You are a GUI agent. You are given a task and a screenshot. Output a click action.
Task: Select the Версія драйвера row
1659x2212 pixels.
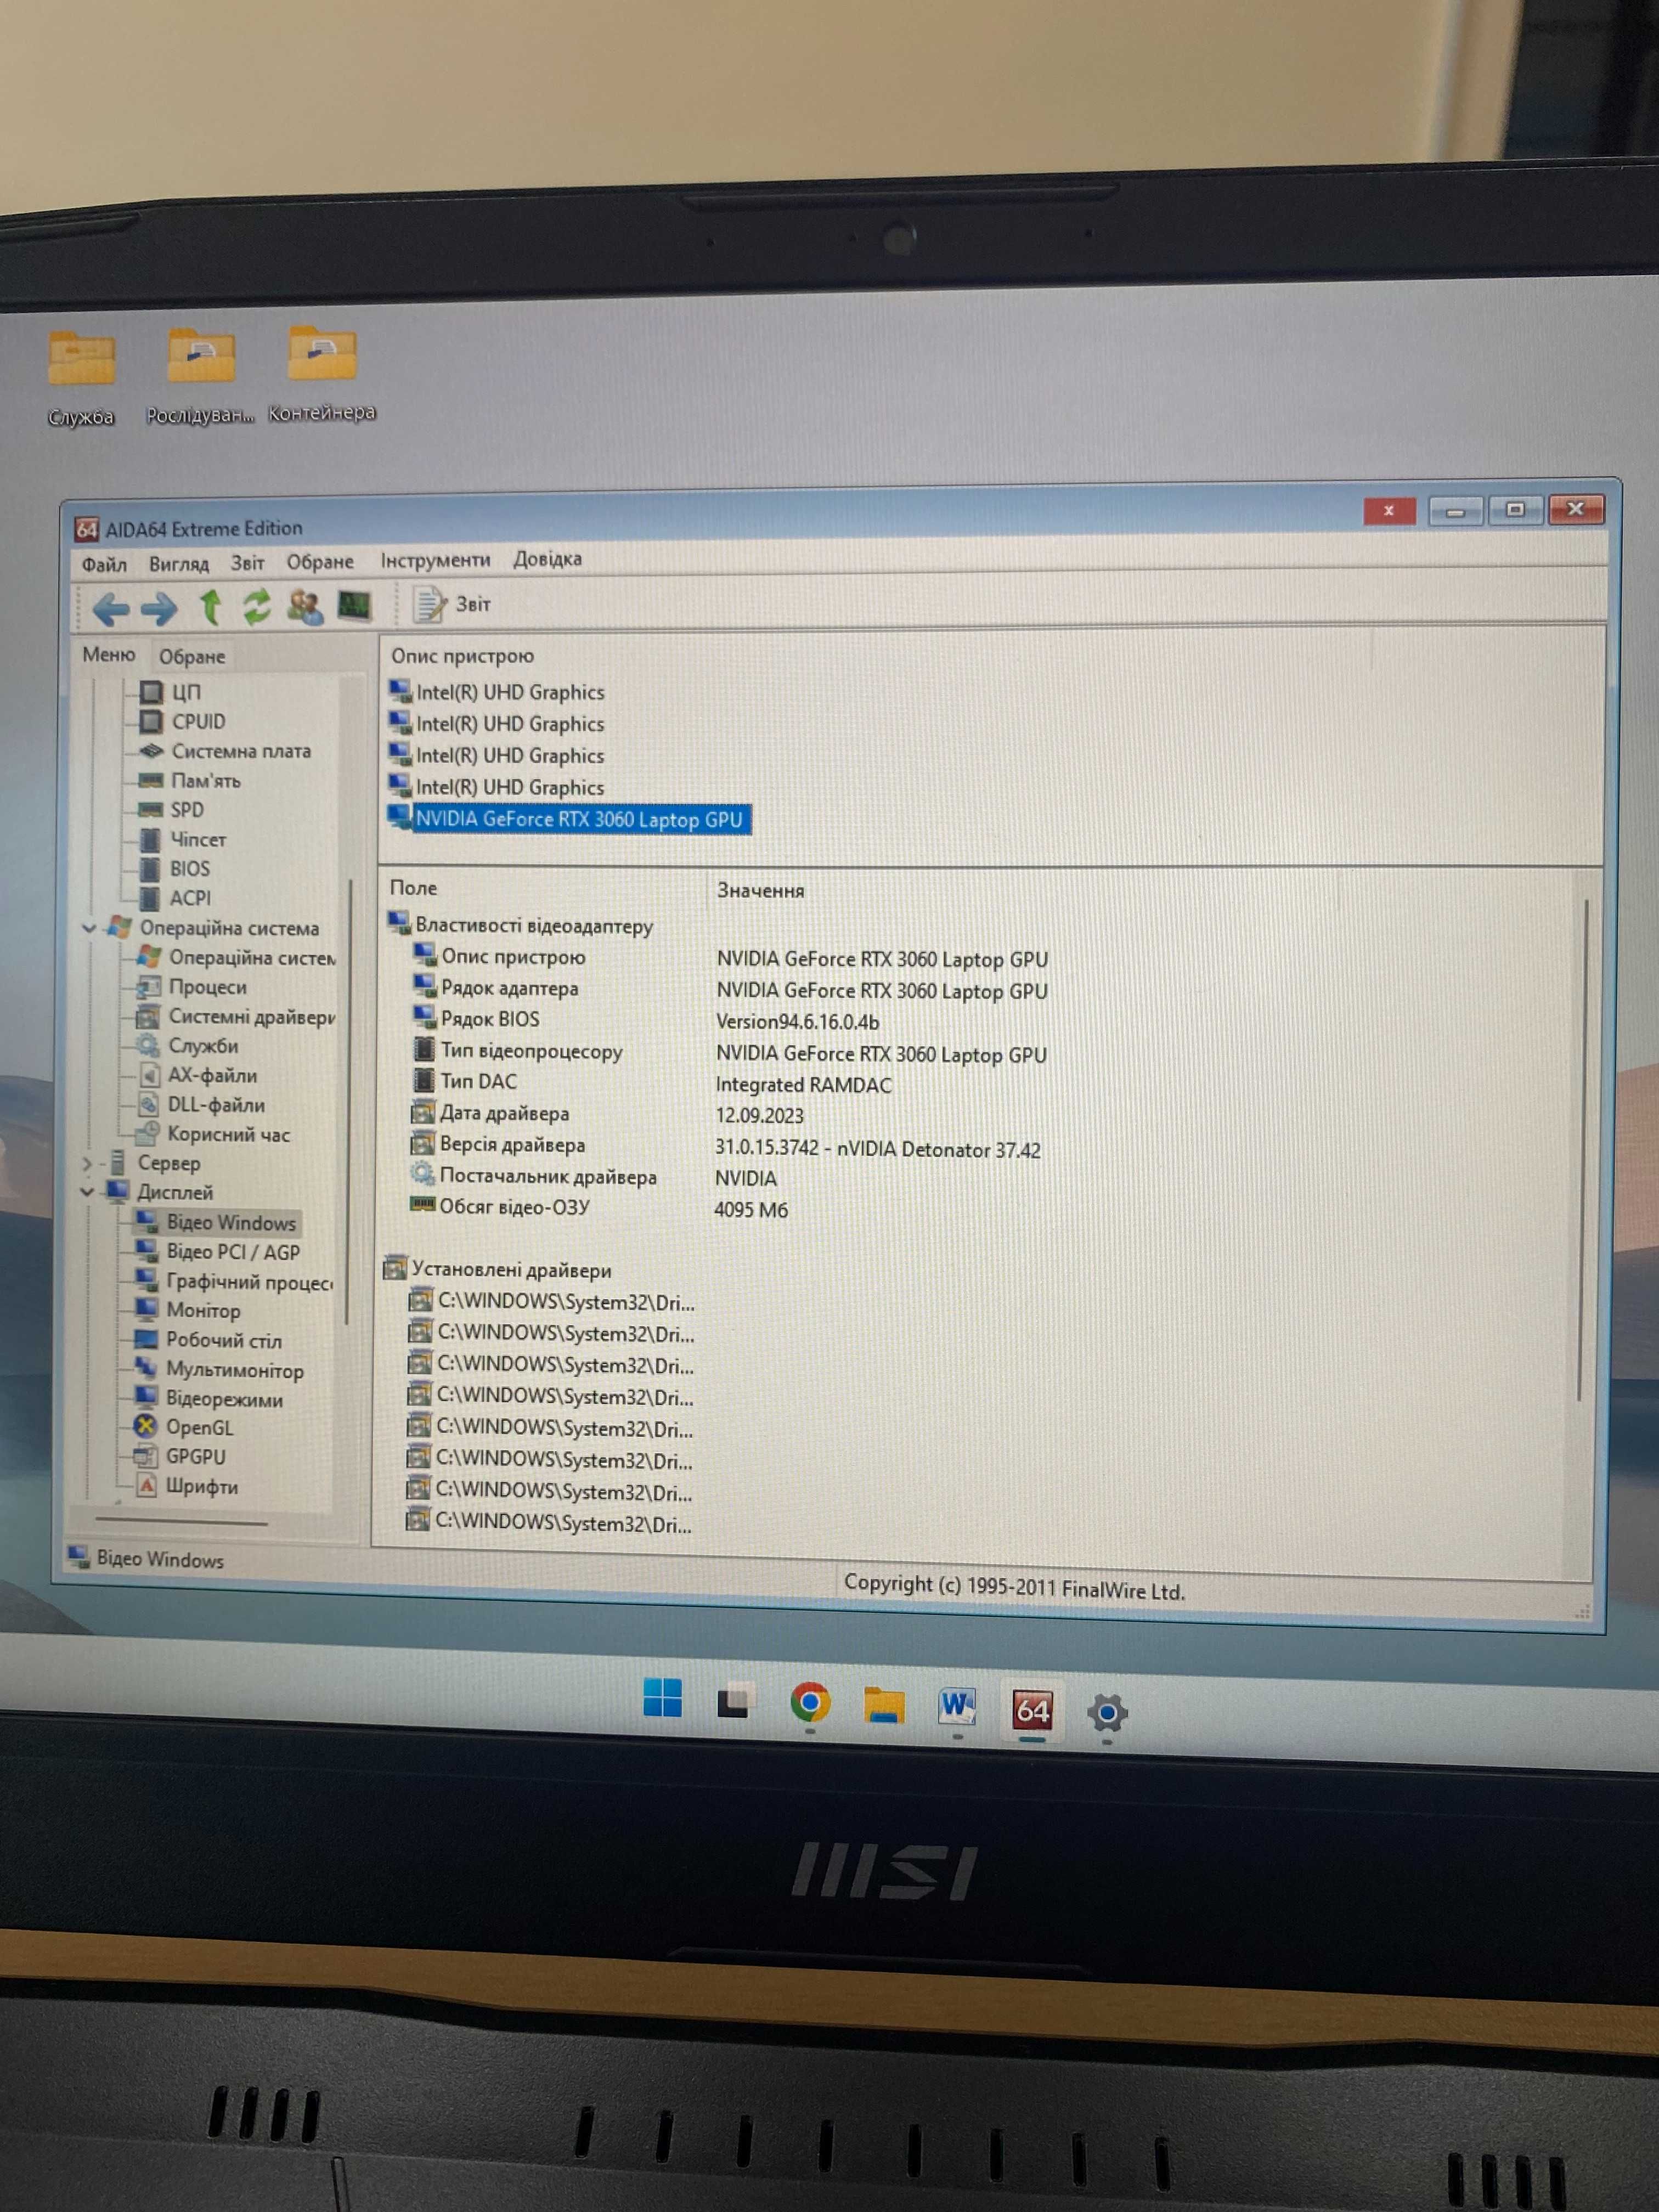point(725,1147)
